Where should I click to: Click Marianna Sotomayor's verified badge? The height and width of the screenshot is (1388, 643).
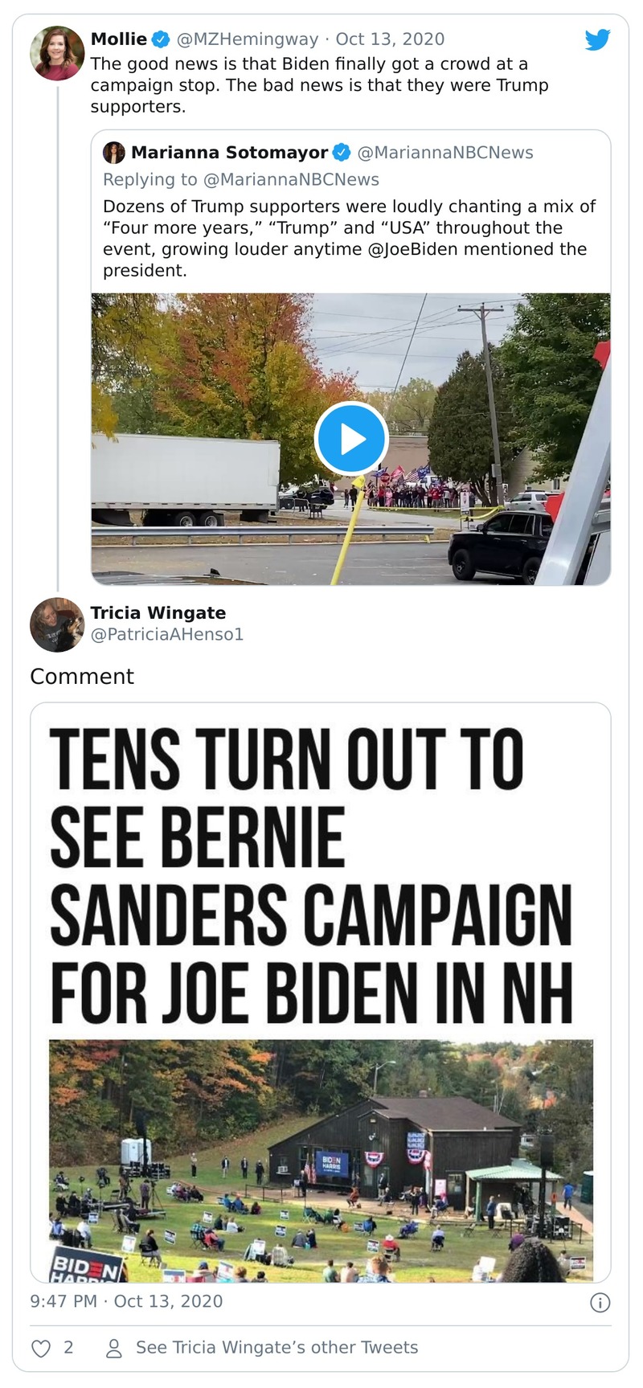(342, 153)
